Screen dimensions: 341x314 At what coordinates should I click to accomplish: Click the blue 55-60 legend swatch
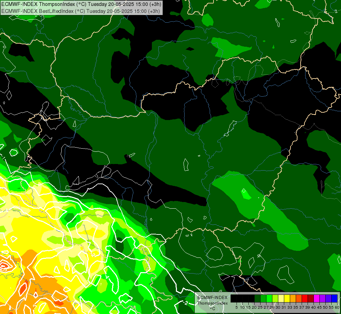coord(334,298)
